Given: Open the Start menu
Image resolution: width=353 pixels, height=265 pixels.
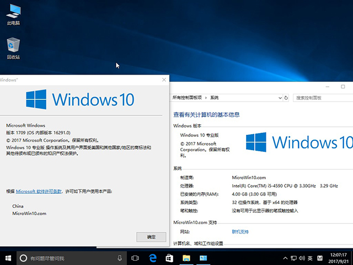Looking at the screenshot, I should tap(8, 258).
